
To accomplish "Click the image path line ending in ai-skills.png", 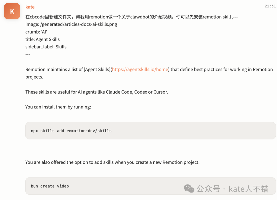I will [x=71, y=25].
